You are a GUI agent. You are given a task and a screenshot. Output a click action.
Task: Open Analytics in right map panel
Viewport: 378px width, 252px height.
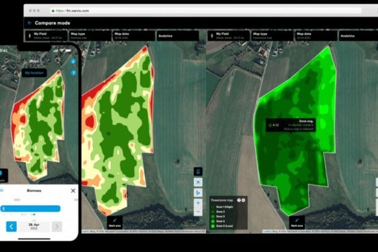358,36
